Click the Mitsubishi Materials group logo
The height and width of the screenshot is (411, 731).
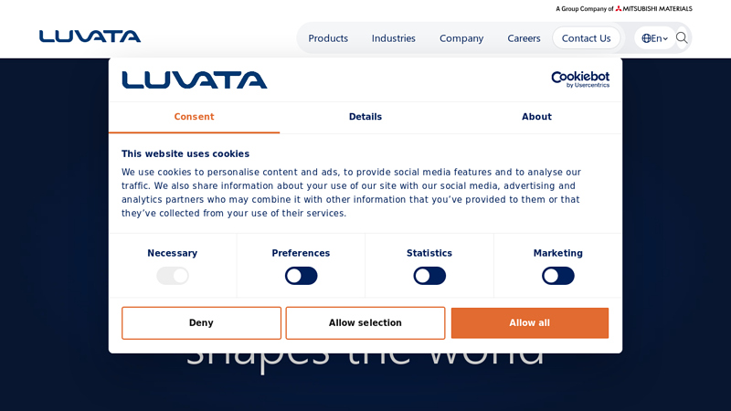point(652,8)
